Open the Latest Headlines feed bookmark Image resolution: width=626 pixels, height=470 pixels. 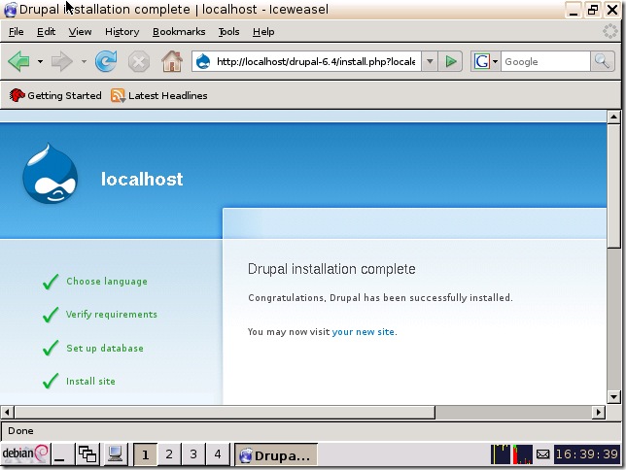(158, 95)
